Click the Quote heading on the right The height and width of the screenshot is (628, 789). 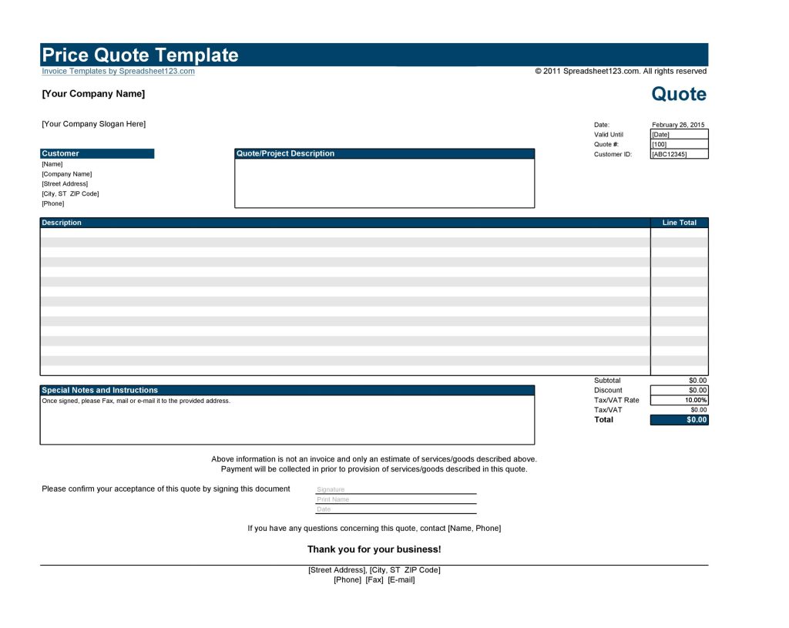click(679, 93)
